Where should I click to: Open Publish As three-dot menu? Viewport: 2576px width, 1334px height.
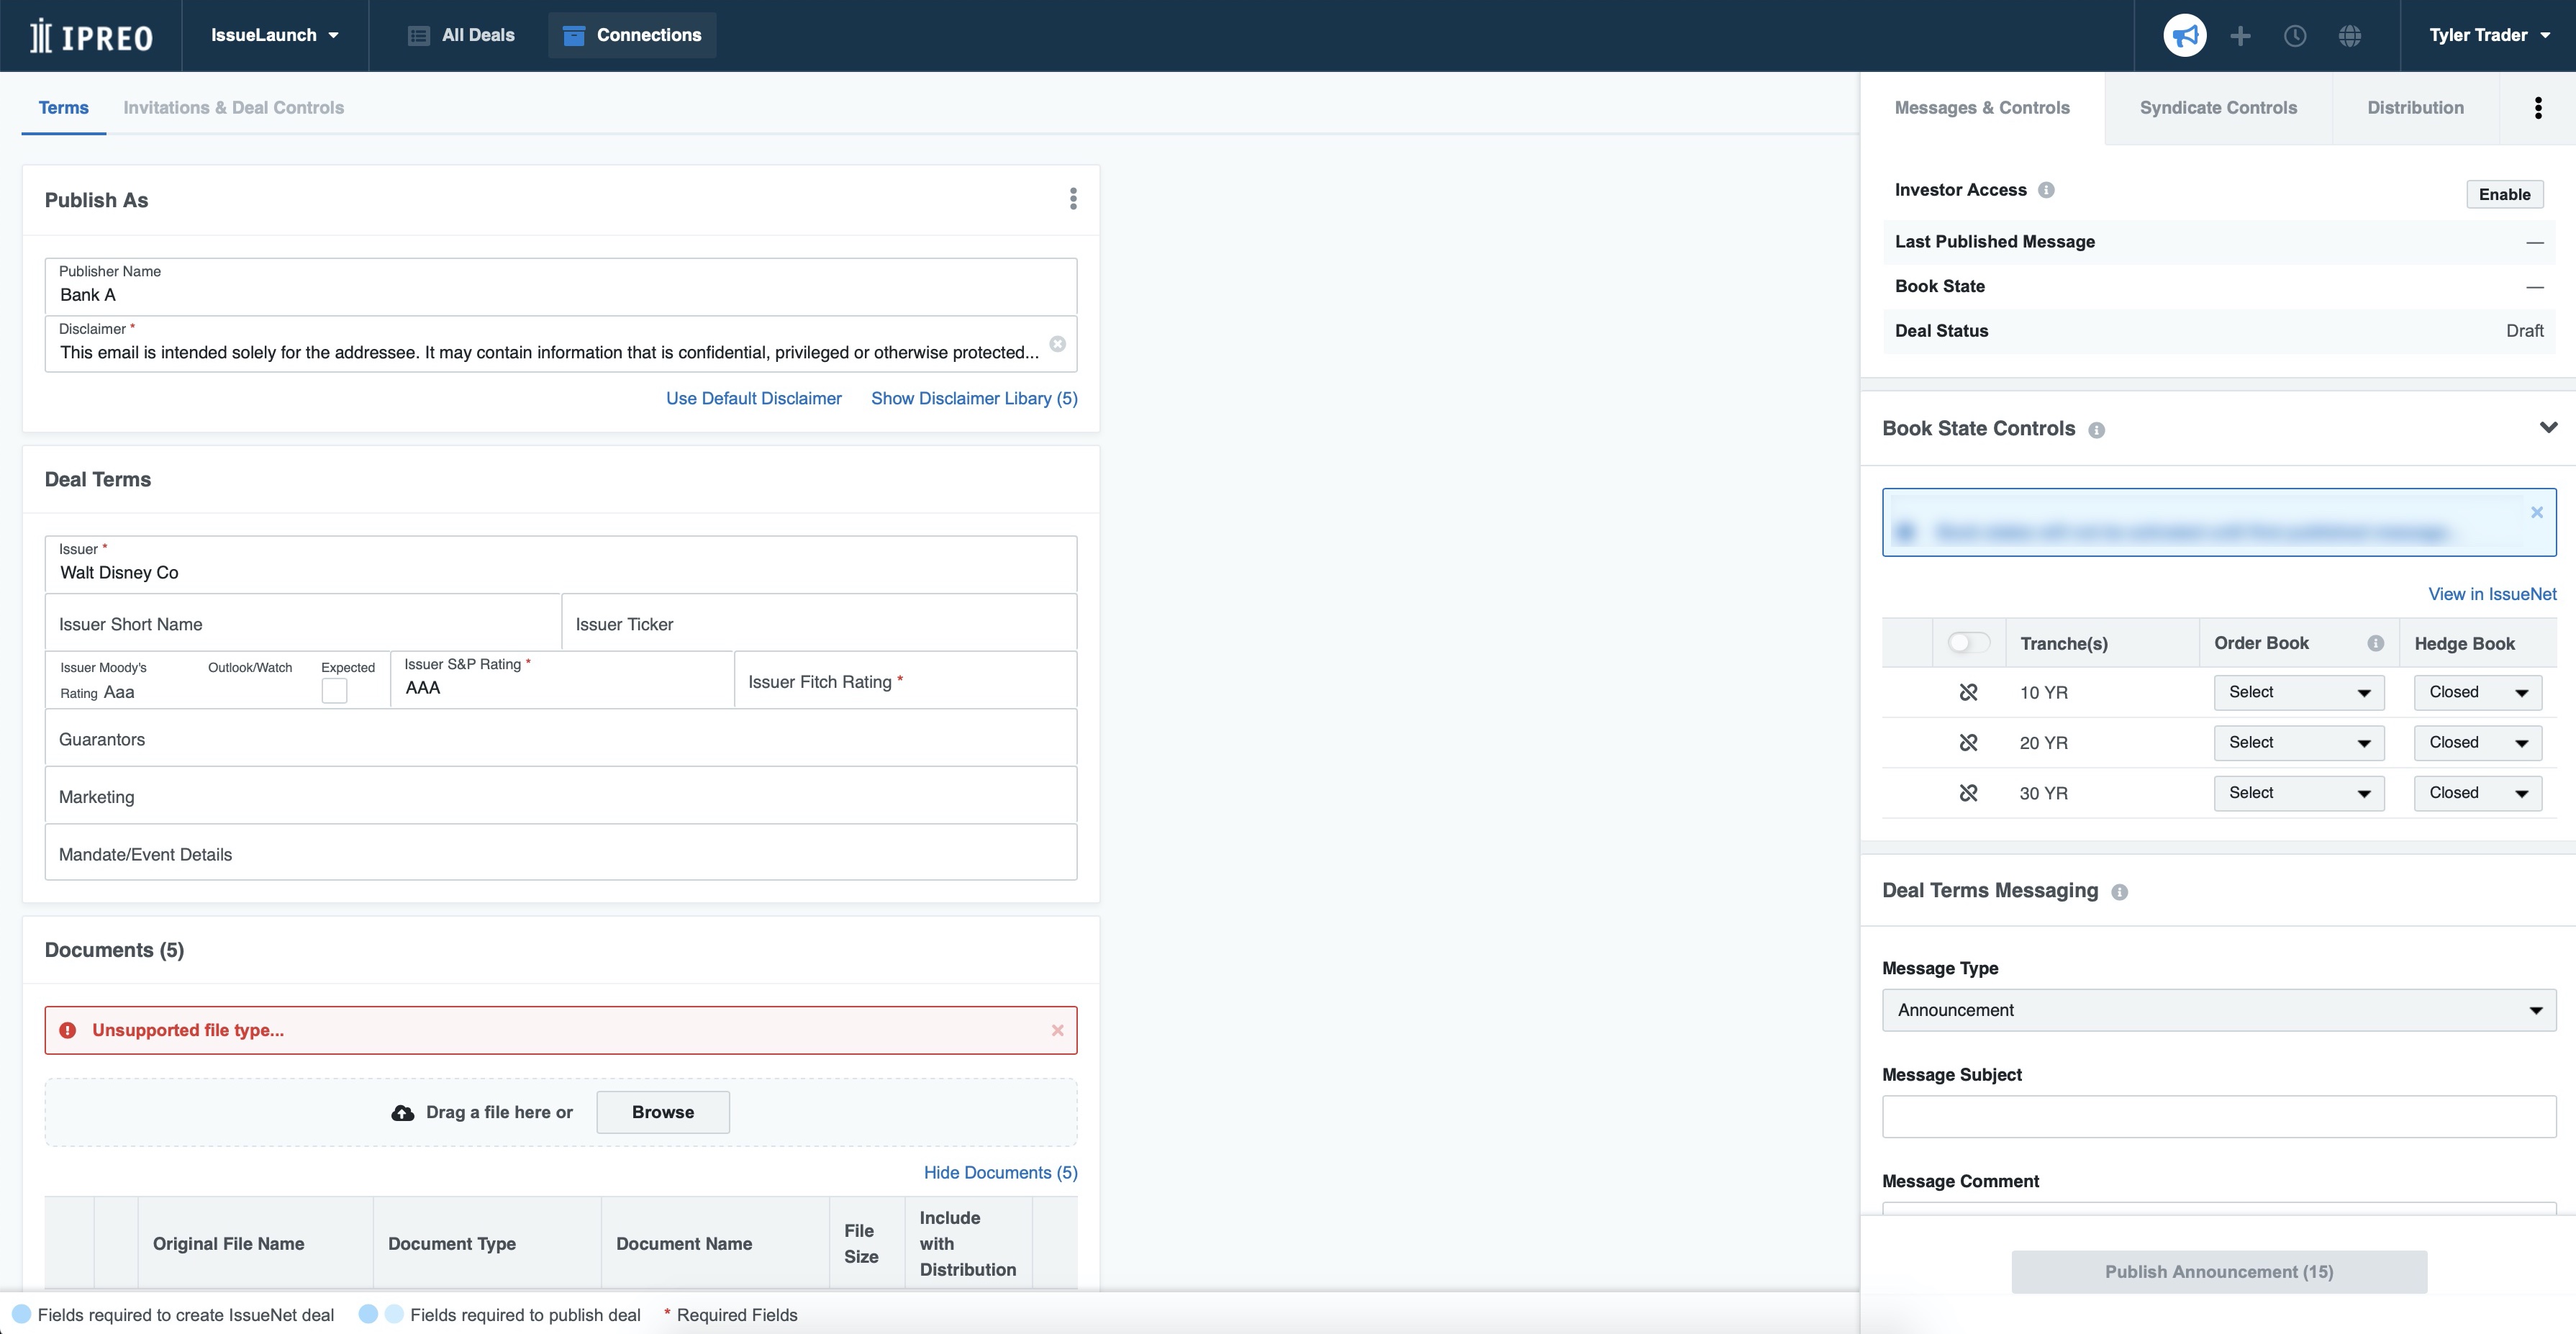point(1073,199)
